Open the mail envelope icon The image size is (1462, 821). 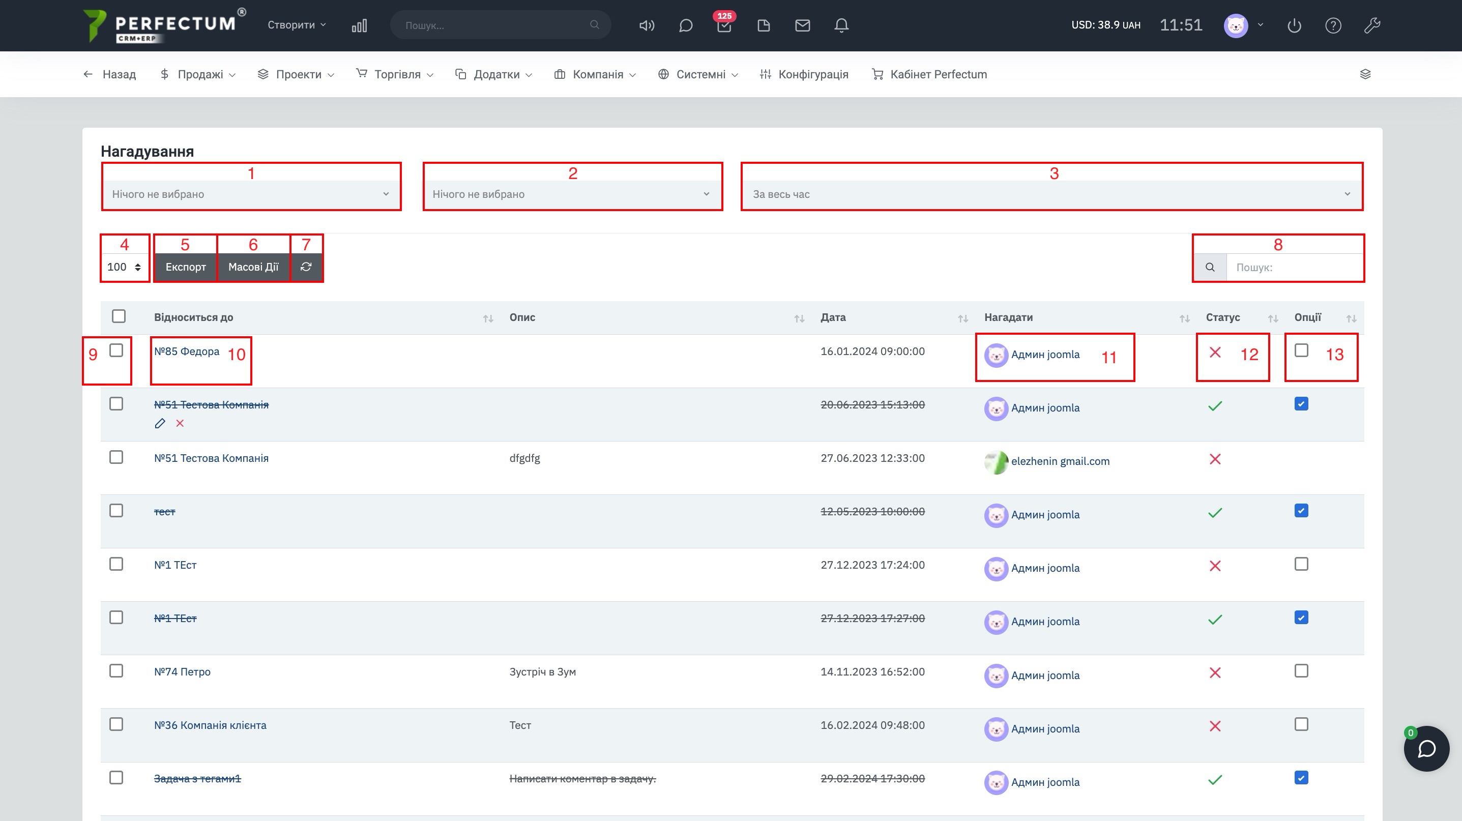(x=802, y=25)
